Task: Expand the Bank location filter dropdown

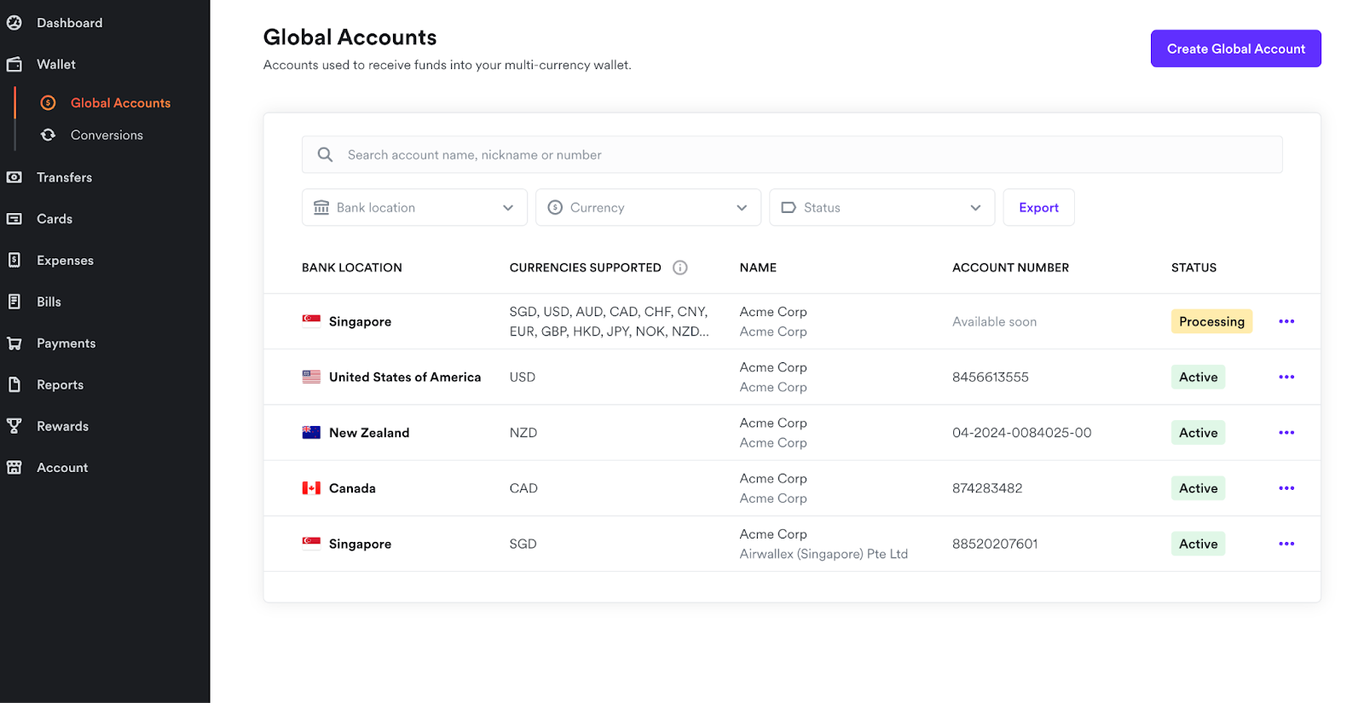Action: pyautogui.click(x=414, y=208)
